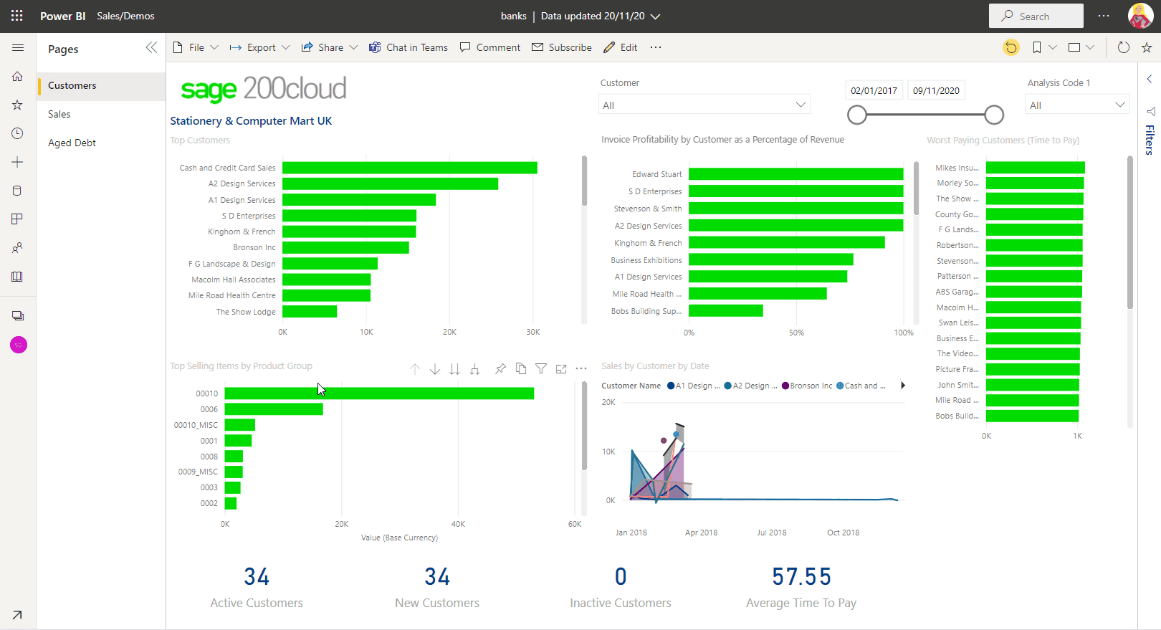Click the left date range slider handle
The width and height of the screenshot is (1161, 630).
tap(857, 115)
